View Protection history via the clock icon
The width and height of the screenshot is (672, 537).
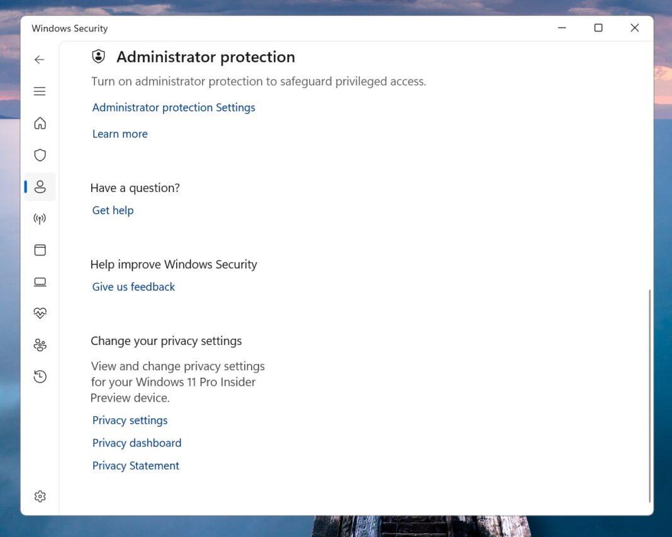[x=40, y=376]
